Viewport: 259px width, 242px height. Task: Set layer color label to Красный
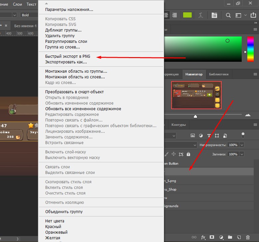coord(53,227)
